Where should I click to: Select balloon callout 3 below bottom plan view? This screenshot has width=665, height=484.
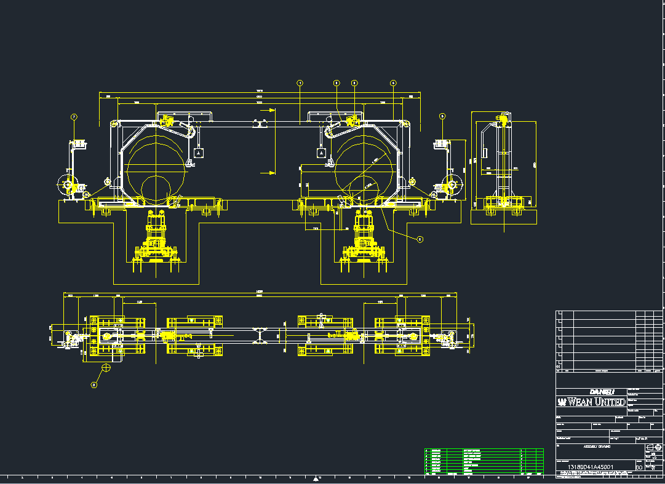[x=94, y=384]
